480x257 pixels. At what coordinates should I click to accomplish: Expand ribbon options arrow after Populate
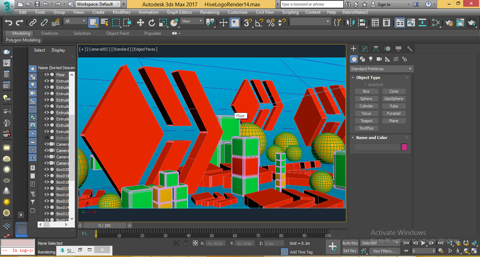pos(179,33)
